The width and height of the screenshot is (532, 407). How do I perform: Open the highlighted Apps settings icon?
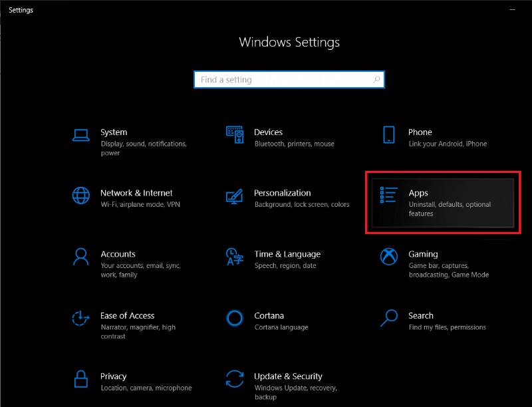coord(388,196)
